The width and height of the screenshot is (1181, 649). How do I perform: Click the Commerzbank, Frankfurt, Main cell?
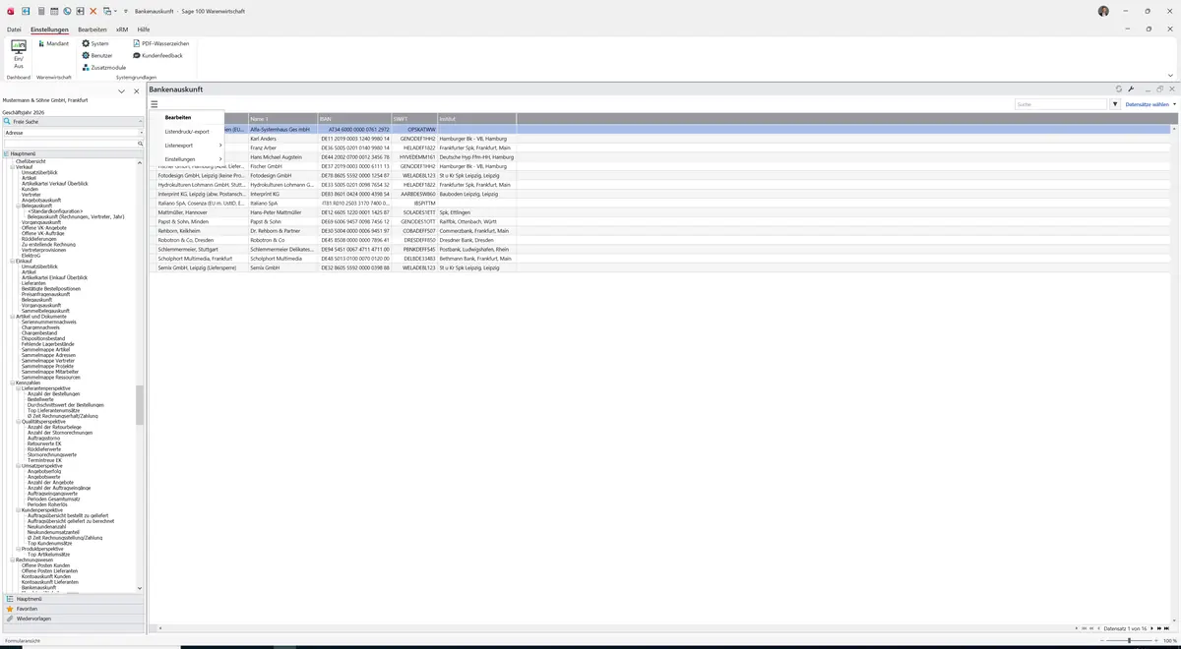pyautogui.click(x=475, y=231)
